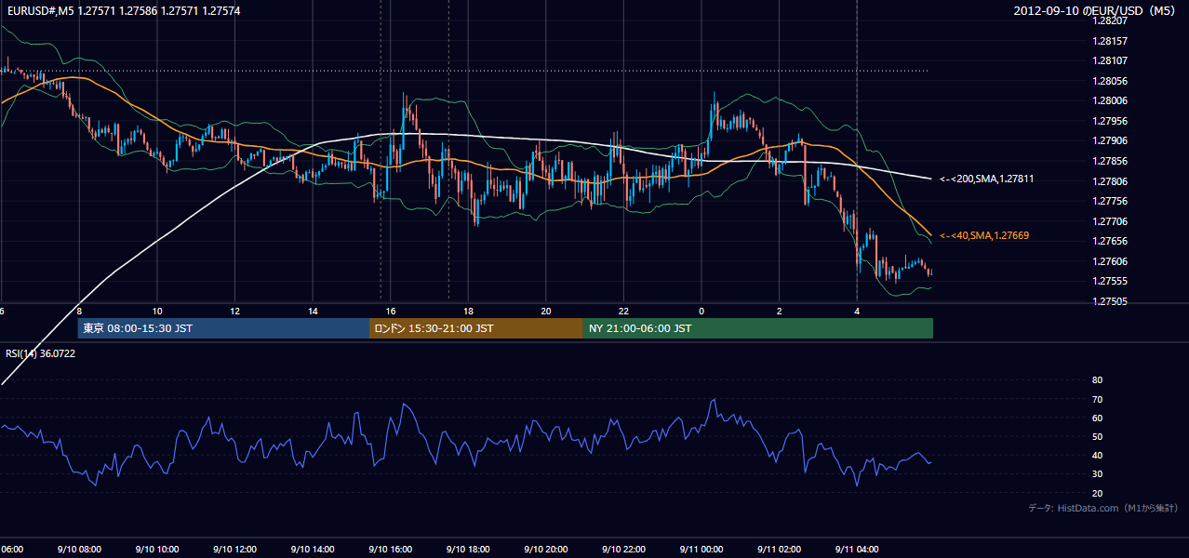The image size is (1189, 558).
Task: Click the 9/11 04:00 time axis label
Action: pyautogui.click(x=856, y=549)
